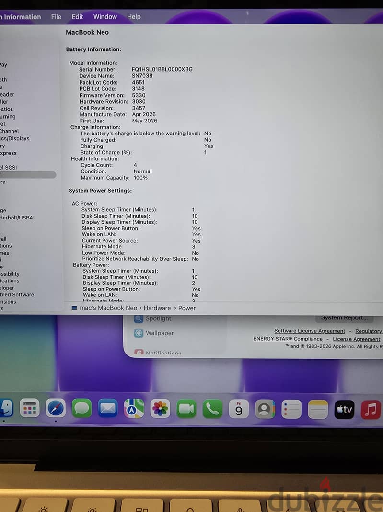The image size is (383, 512).
Task: Click the System Power Settings heading
Action: 100,190
